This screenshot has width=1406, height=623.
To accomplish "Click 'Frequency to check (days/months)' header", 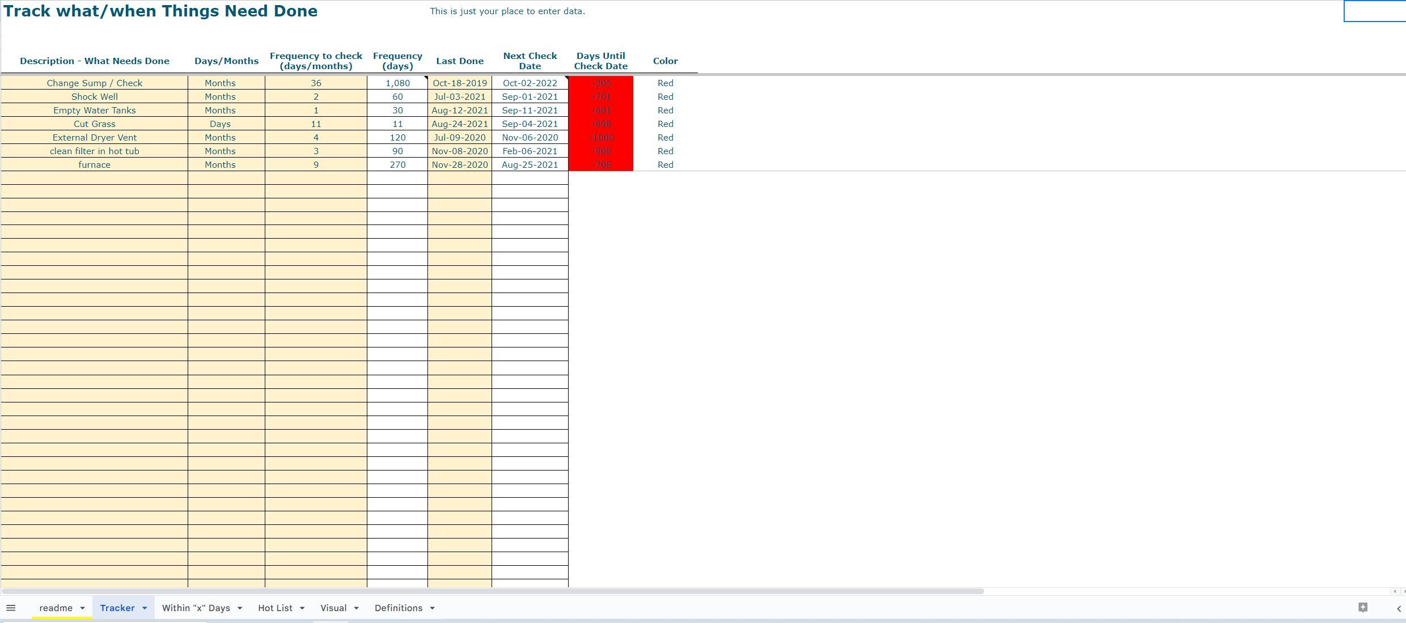I will (316, 61).
